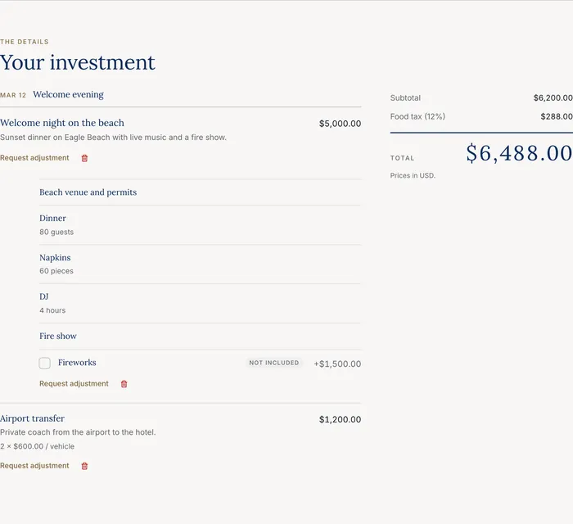Click the $6,200.00 subtotal amount
This screenshot has width=573, height=524.
point(553,98)
